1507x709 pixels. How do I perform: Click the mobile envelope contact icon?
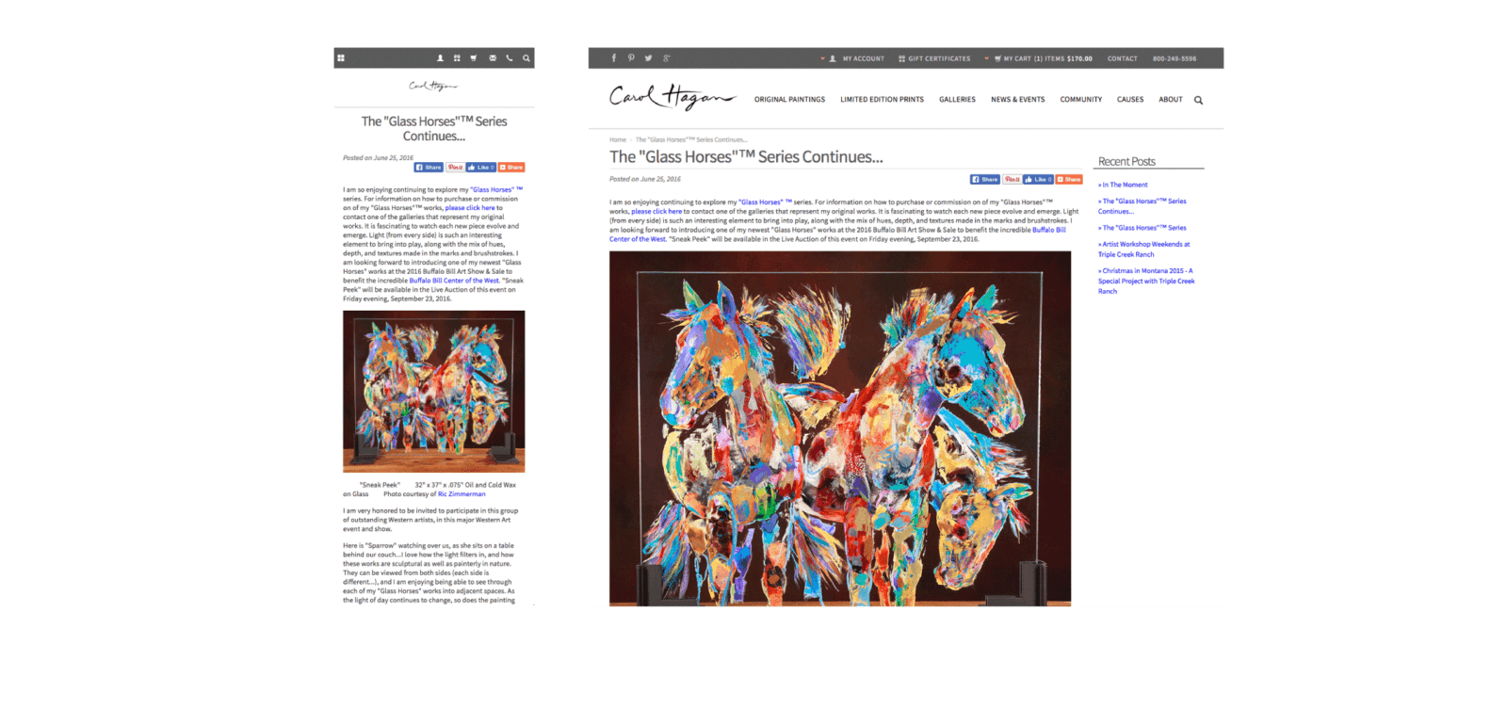493,58
